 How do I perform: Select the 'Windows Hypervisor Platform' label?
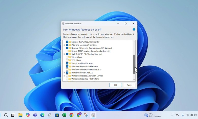(x=85, y=67)
